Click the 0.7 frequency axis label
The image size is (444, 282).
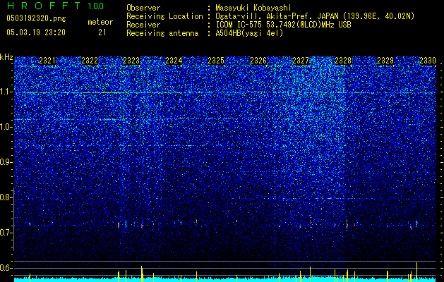6,233
